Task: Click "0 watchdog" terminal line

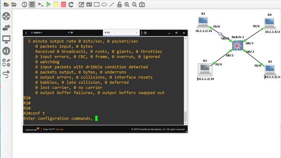Action: (x=47, y=62)
